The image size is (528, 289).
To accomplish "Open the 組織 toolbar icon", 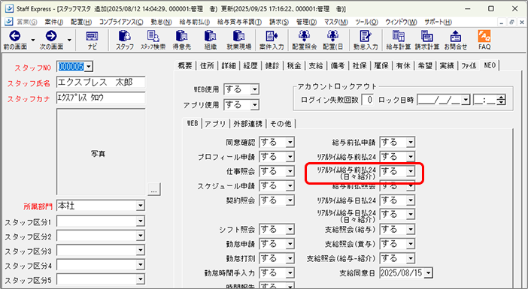I will tap(211, 40).
